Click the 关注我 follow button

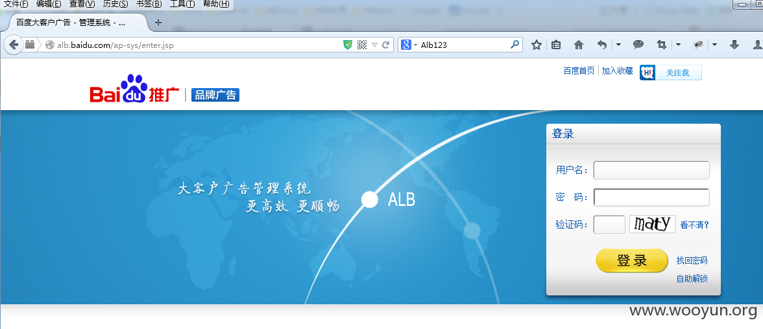tap(671, 73)
